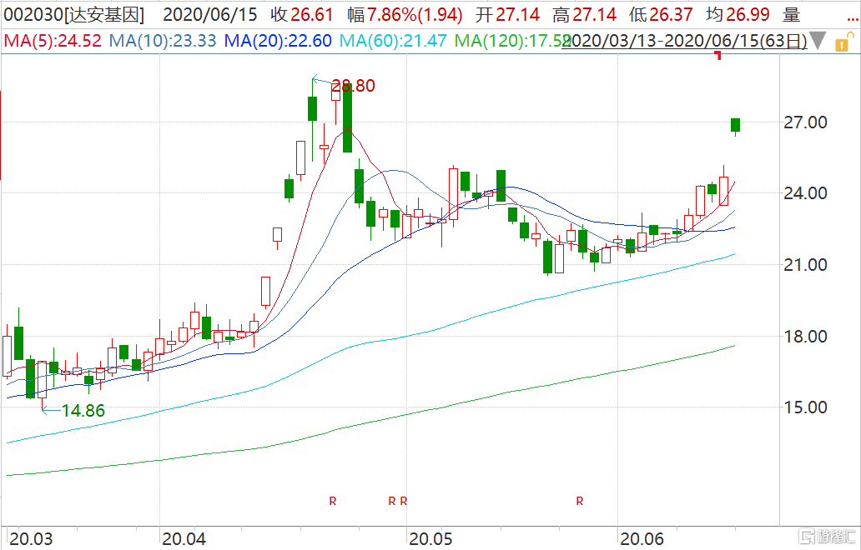Viewport: 861px width, 550px height.
Task: Click the 24.00 price axis label
Action: click(x=806, y=193)
